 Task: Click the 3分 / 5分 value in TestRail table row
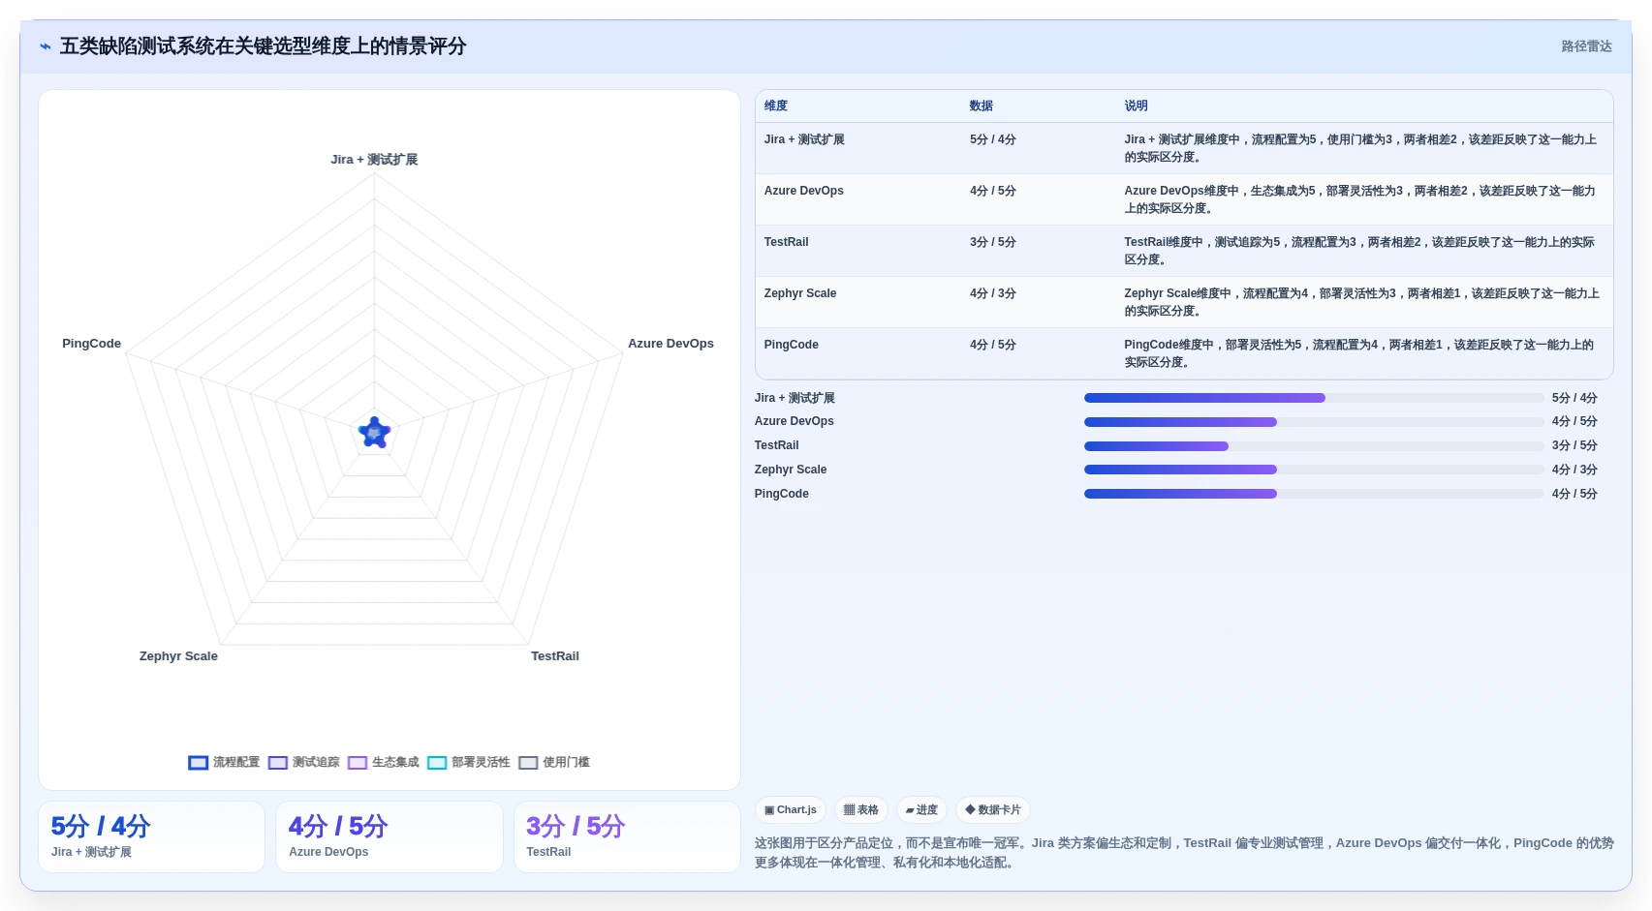(x=993, y=242)
